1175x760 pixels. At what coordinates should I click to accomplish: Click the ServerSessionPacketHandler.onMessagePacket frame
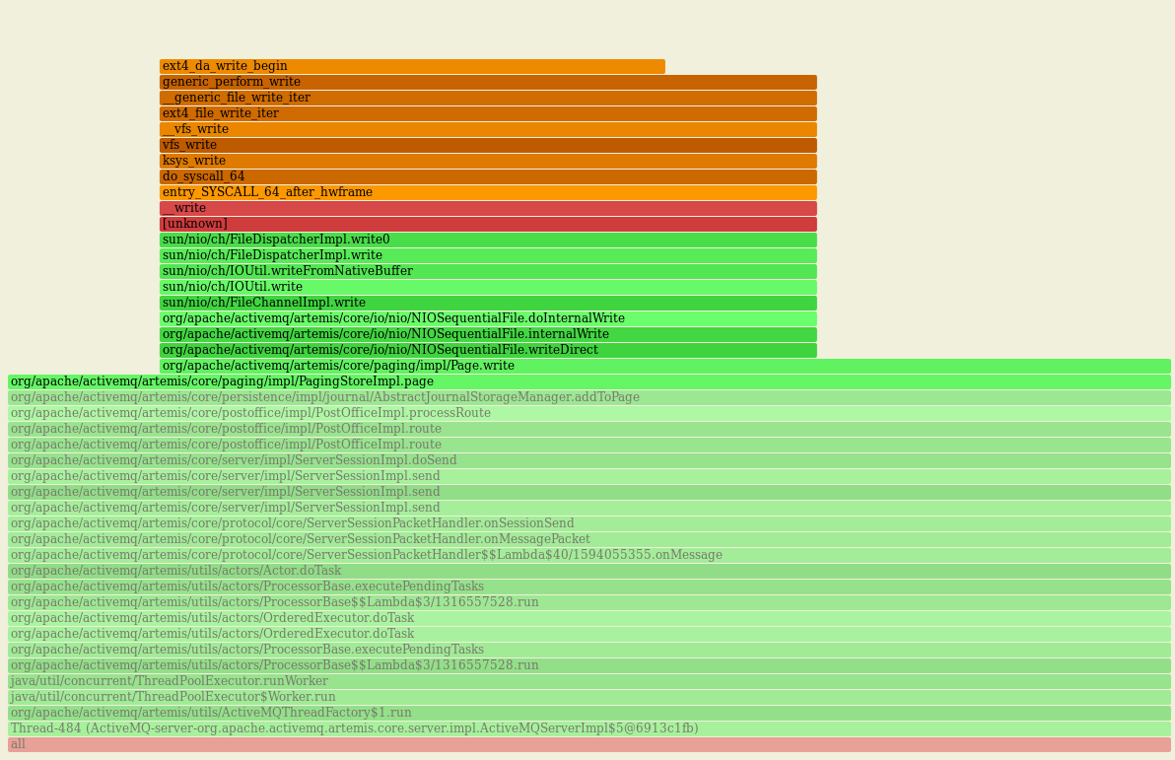589,539
